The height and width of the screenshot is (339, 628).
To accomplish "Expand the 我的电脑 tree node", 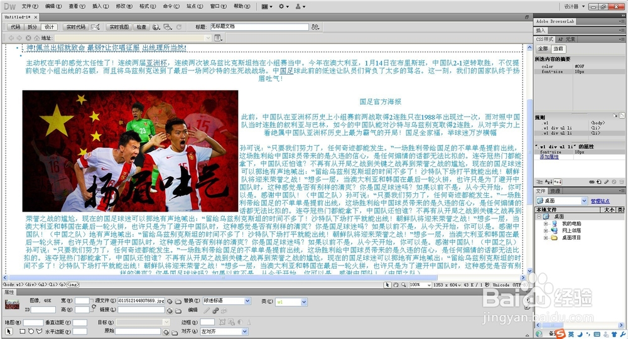I will tap(546, 223).
